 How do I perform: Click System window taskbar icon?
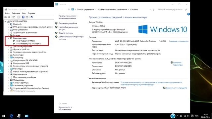pyautogui.click(x=26, y=116)
